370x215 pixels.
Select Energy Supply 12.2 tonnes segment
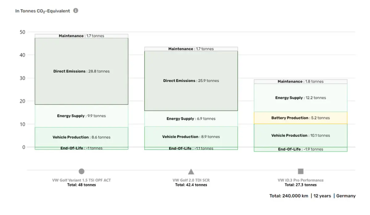[x=301, y=98]
